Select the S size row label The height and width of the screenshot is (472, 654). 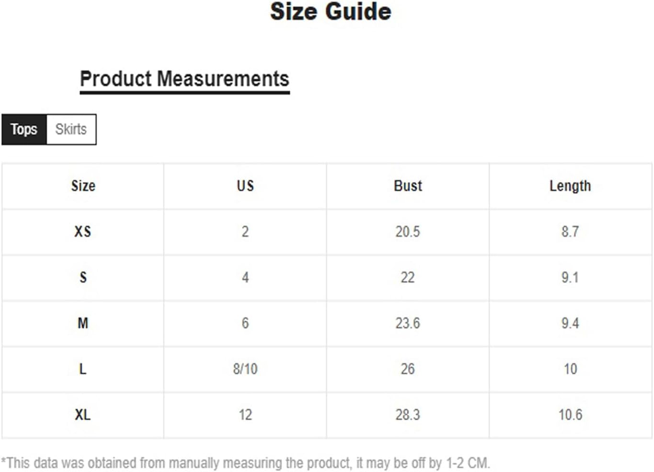pyautogui.click(x=83, y=277)
